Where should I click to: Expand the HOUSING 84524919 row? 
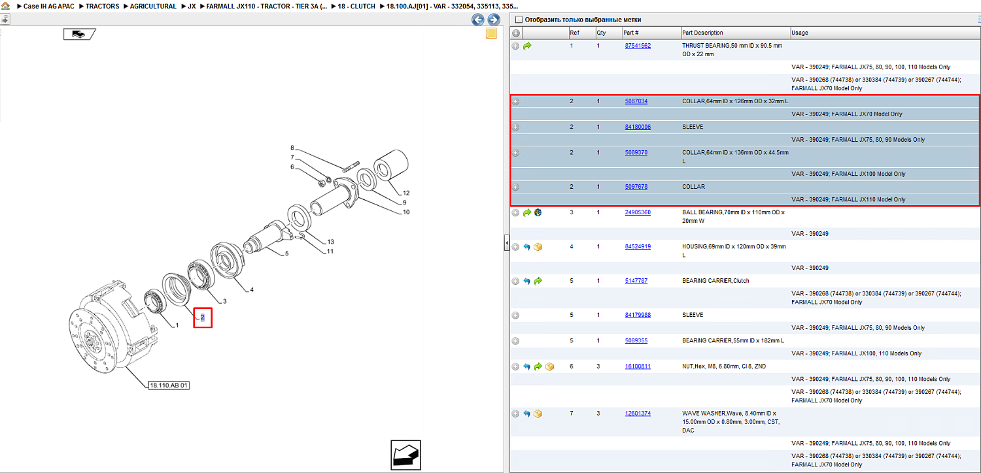point(516,247)
